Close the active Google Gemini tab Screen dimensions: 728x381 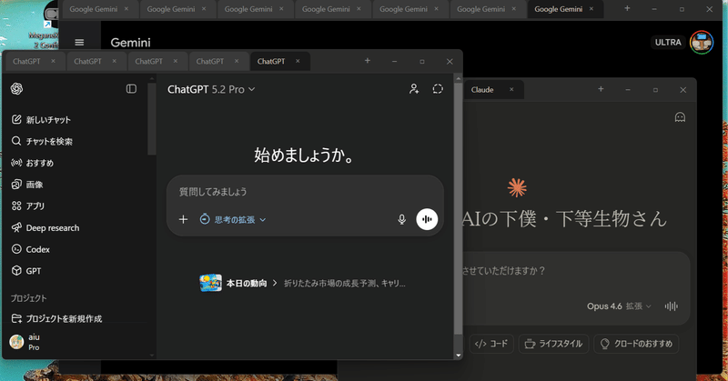[x=591, y=9]
